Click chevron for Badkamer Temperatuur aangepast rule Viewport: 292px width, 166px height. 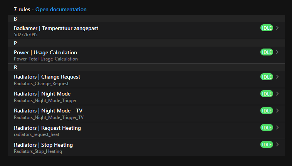pyautogui.click(x=278, y=28)
